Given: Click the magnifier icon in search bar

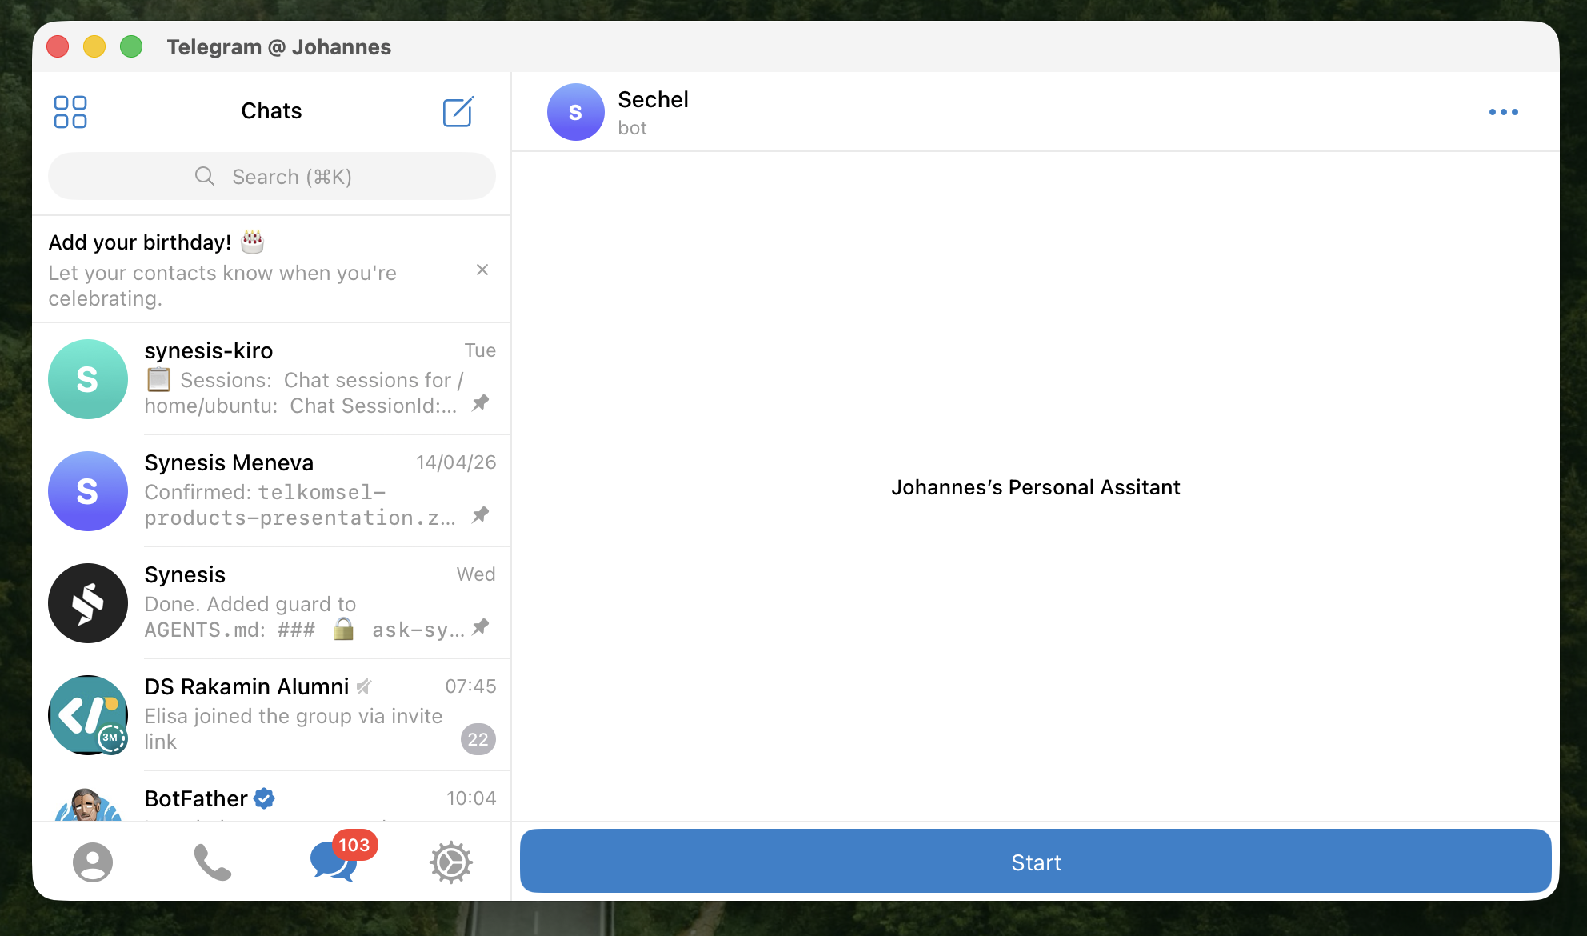Looking at the screenshot, I should [x=205, y=176].
